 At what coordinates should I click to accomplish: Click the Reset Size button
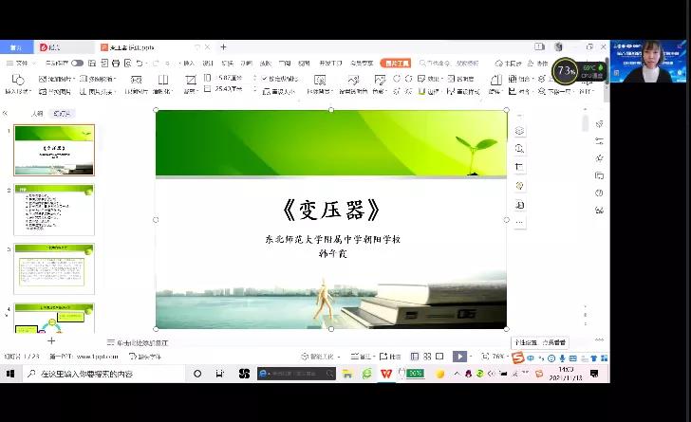(x=278, y=91)
